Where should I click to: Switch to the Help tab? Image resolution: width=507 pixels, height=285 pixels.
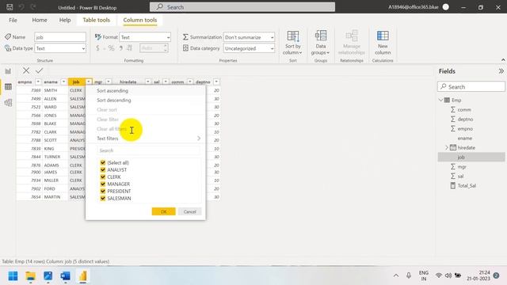coord(65,20)
